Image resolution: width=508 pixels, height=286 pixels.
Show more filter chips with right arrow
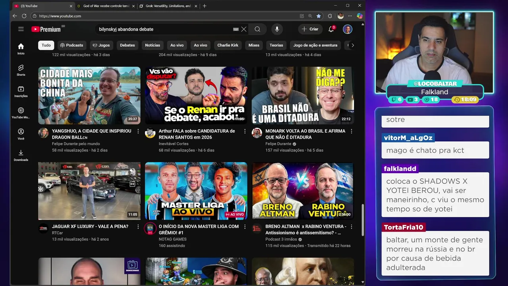coord(352,45)
